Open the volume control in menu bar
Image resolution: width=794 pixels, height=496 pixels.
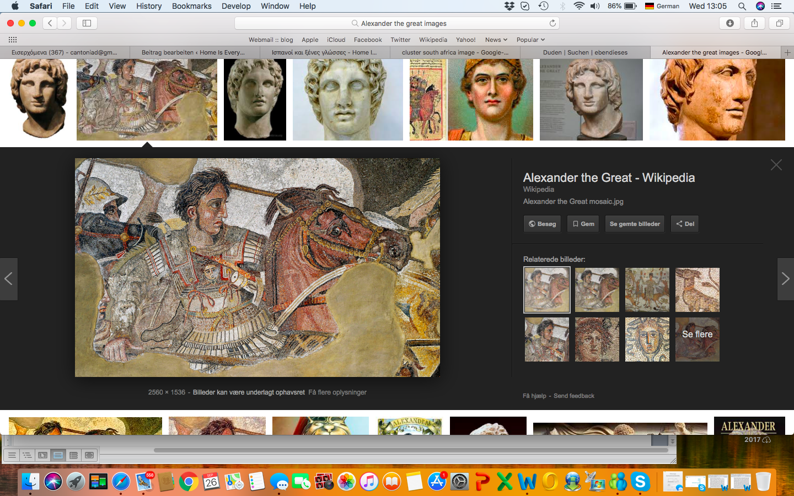(595, 6)
